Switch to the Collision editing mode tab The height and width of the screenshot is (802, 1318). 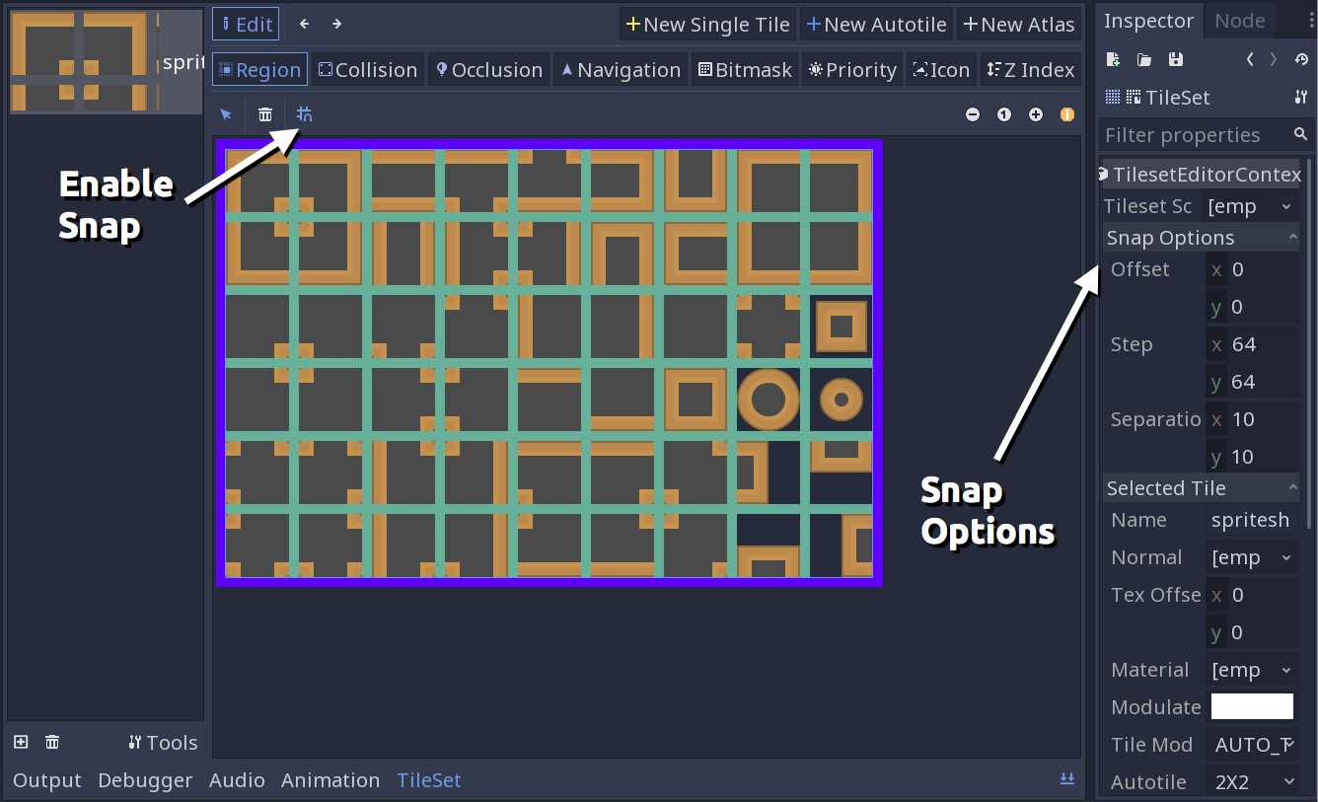click(367, 69)
